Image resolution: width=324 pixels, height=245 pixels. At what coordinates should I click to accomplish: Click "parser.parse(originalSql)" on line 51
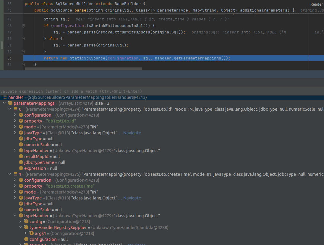click(97, 45)
